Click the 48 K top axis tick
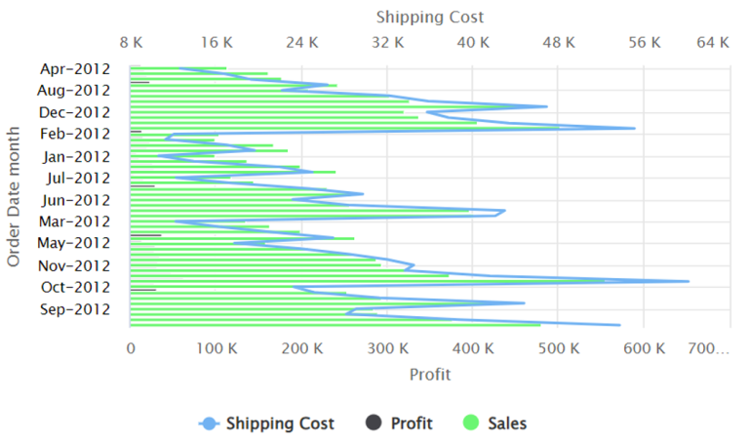 [x=559, y=43]
